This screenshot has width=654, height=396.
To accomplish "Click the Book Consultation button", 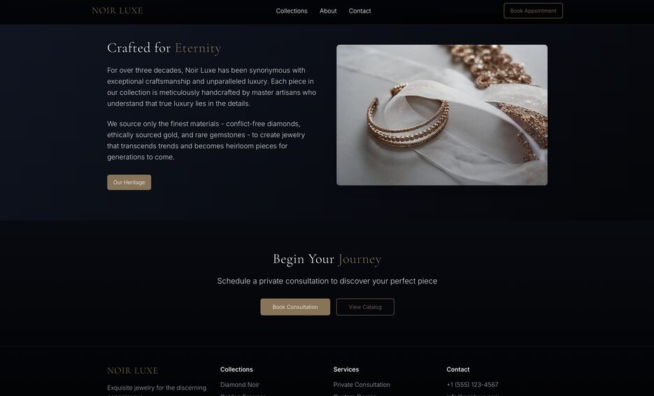I will (295, 306).
